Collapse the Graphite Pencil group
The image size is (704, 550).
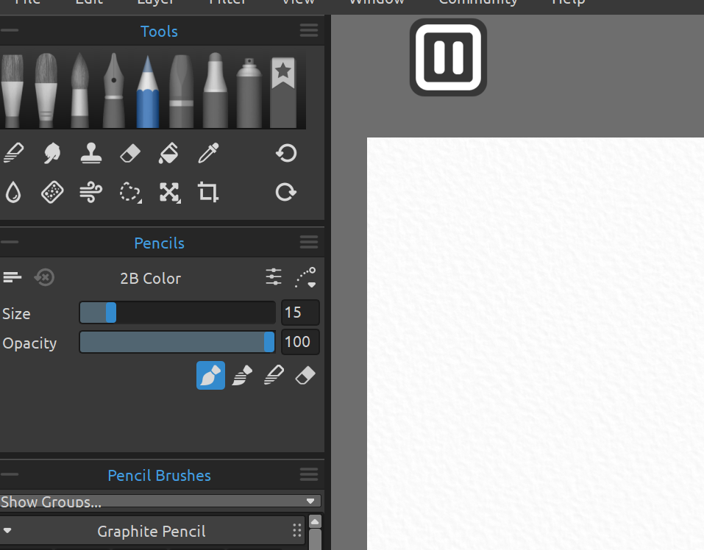pyautogui.click(x=7, y=531)
